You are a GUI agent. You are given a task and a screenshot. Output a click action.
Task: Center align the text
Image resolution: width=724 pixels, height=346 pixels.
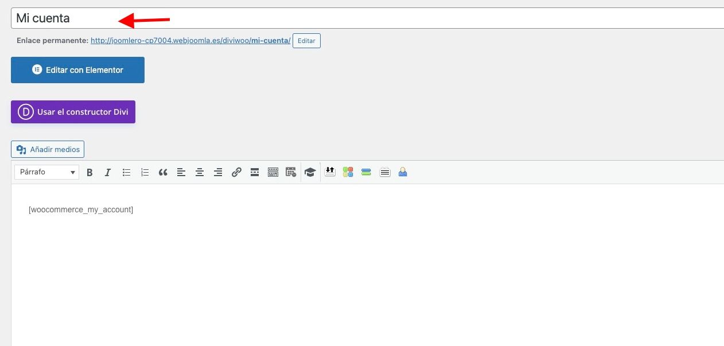coord(200,172)
